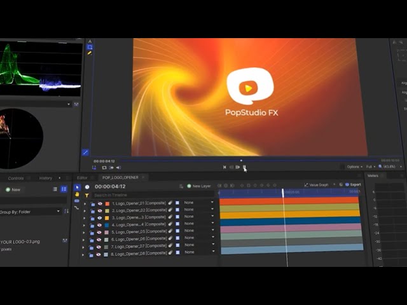
Task: Step forward one frame in viewer
Action: pos(237,167)
